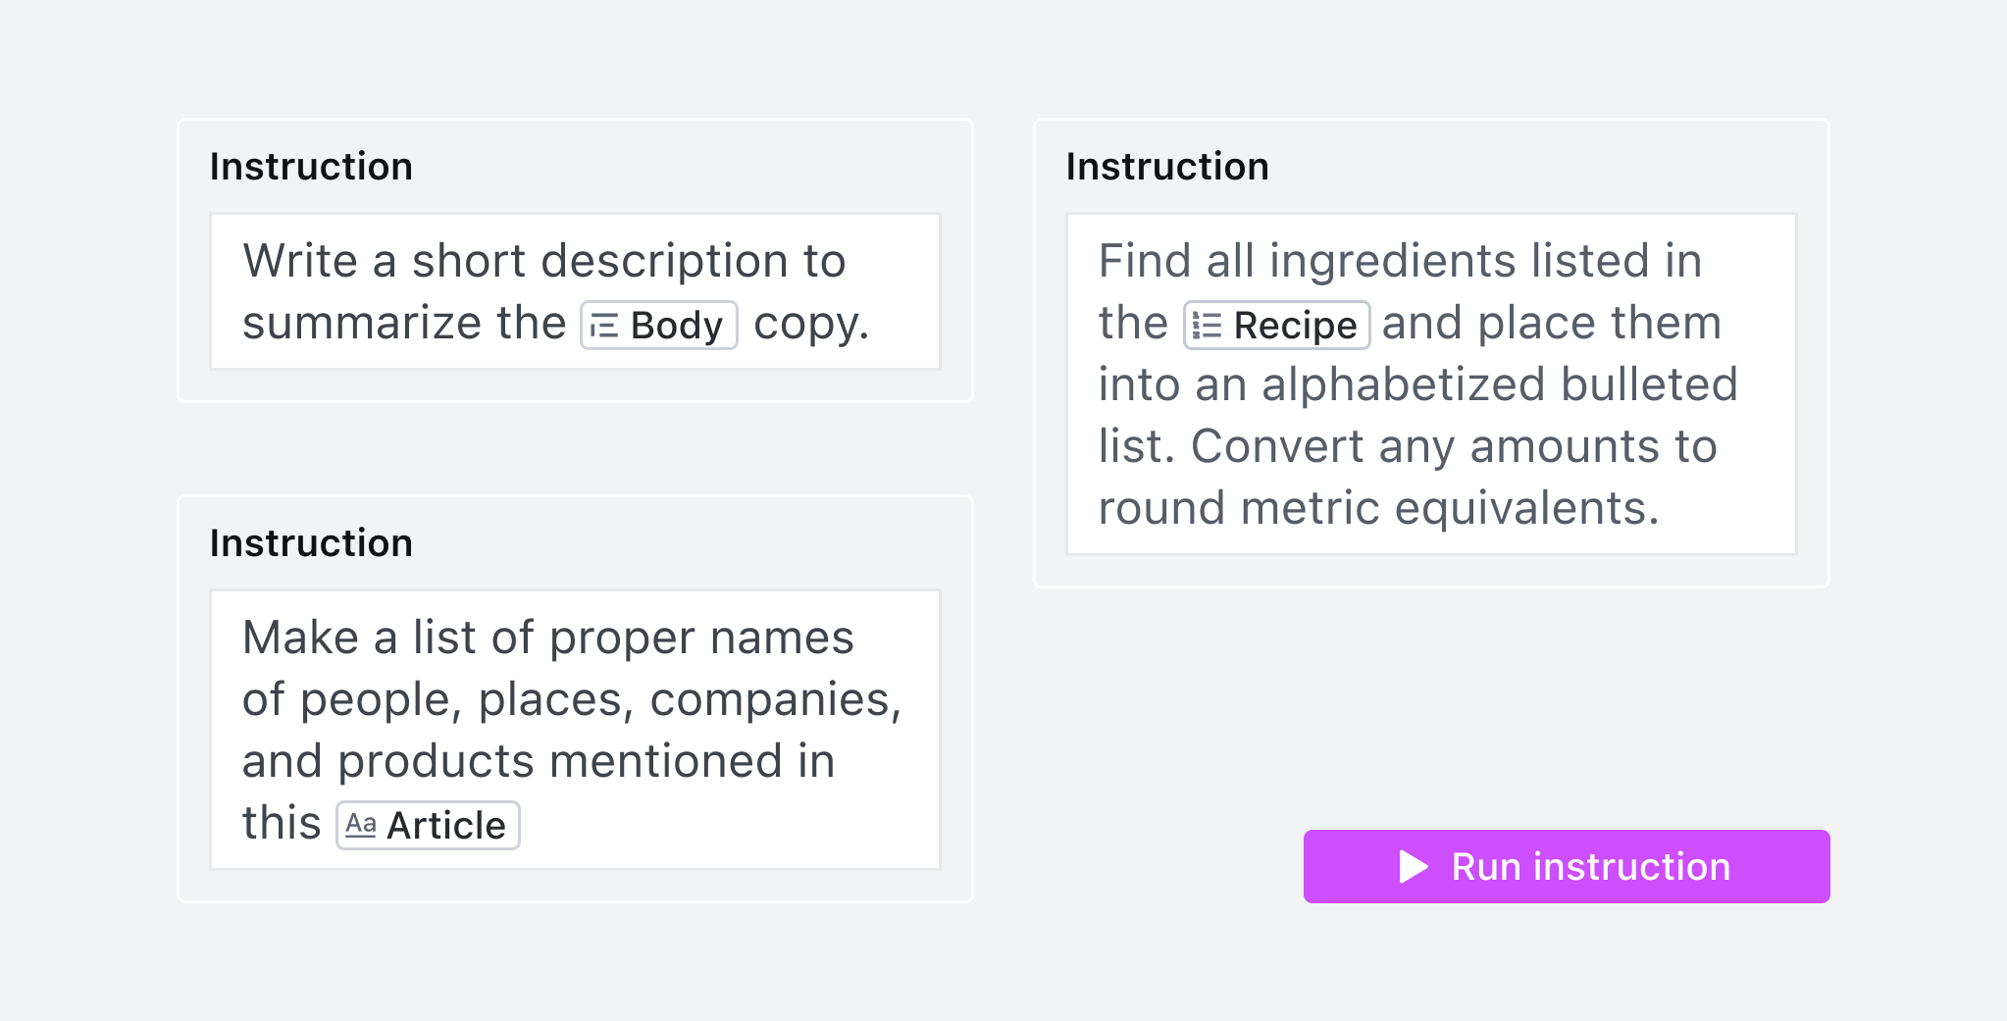Click the list glyph inside the Body chip
This screenshot has height=1021, width=2007.
[604, 324]
